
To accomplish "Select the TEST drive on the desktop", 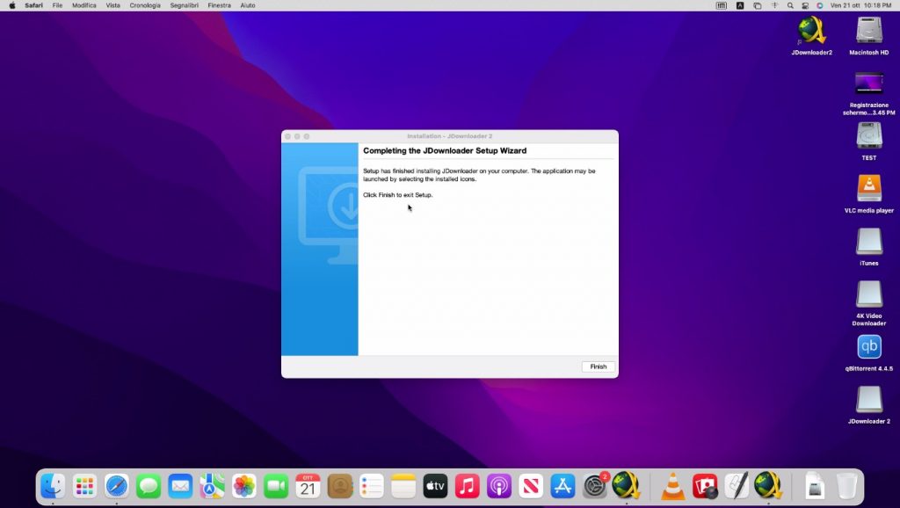I will 868,136.
